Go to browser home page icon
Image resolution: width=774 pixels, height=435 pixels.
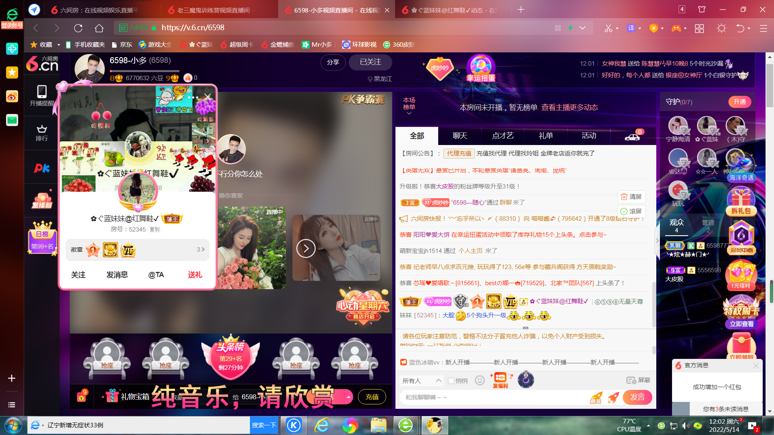coord(99,28)
